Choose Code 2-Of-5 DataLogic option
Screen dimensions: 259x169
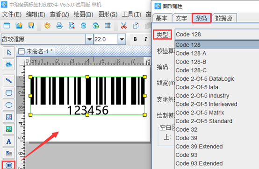coord(217,79)
